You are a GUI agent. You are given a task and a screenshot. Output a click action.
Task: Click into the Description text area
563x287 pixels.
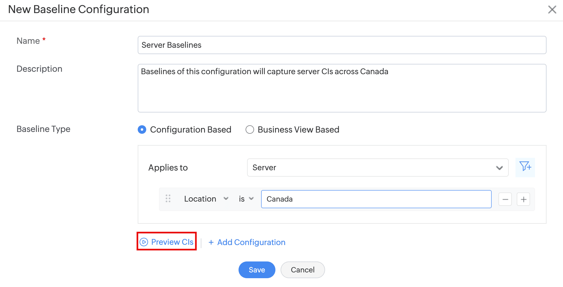342,88
